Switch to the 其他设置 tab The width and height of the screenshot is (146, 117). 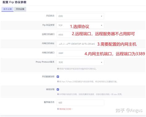coord(20,9)
